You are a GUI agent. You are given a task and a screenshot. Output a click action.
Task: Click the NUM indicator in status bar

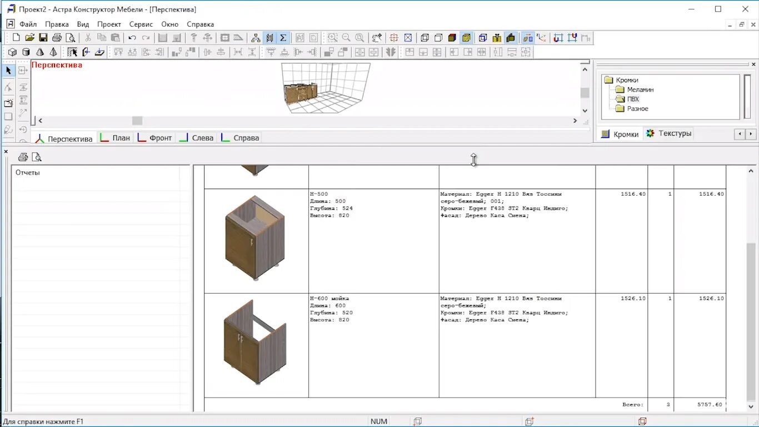[379, 421]
